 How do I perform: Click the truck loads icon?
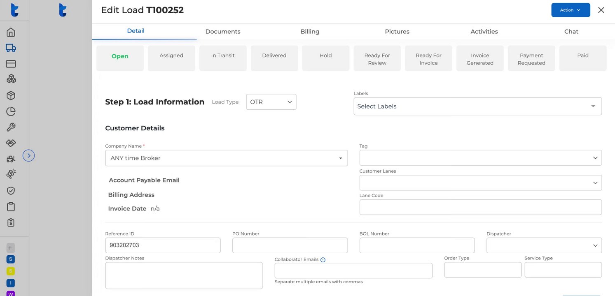tap(11, 48)
